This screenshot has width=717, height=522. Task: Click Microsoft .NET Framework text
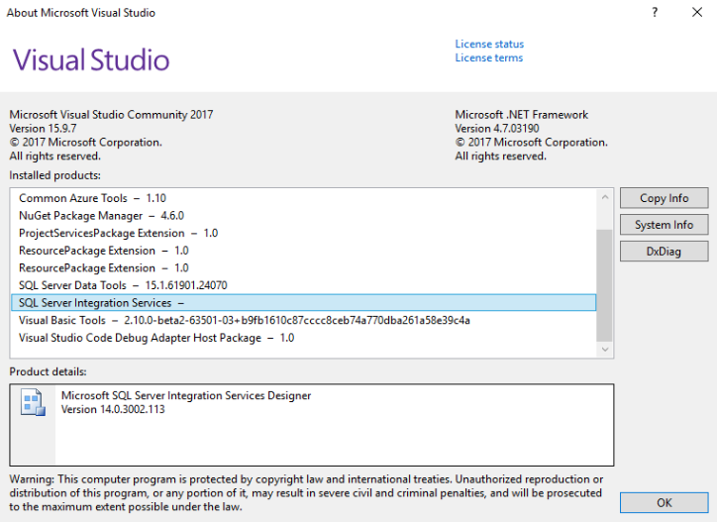(x=521, y=114)
